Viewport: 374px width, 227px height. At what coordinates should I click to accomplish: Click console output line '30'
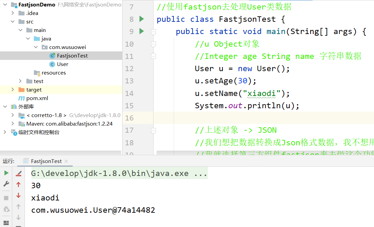pyautogui.click(x=36, y=185)
